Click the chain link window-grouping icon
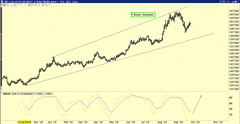Viewport: 240px width, 124px height. 224,2
